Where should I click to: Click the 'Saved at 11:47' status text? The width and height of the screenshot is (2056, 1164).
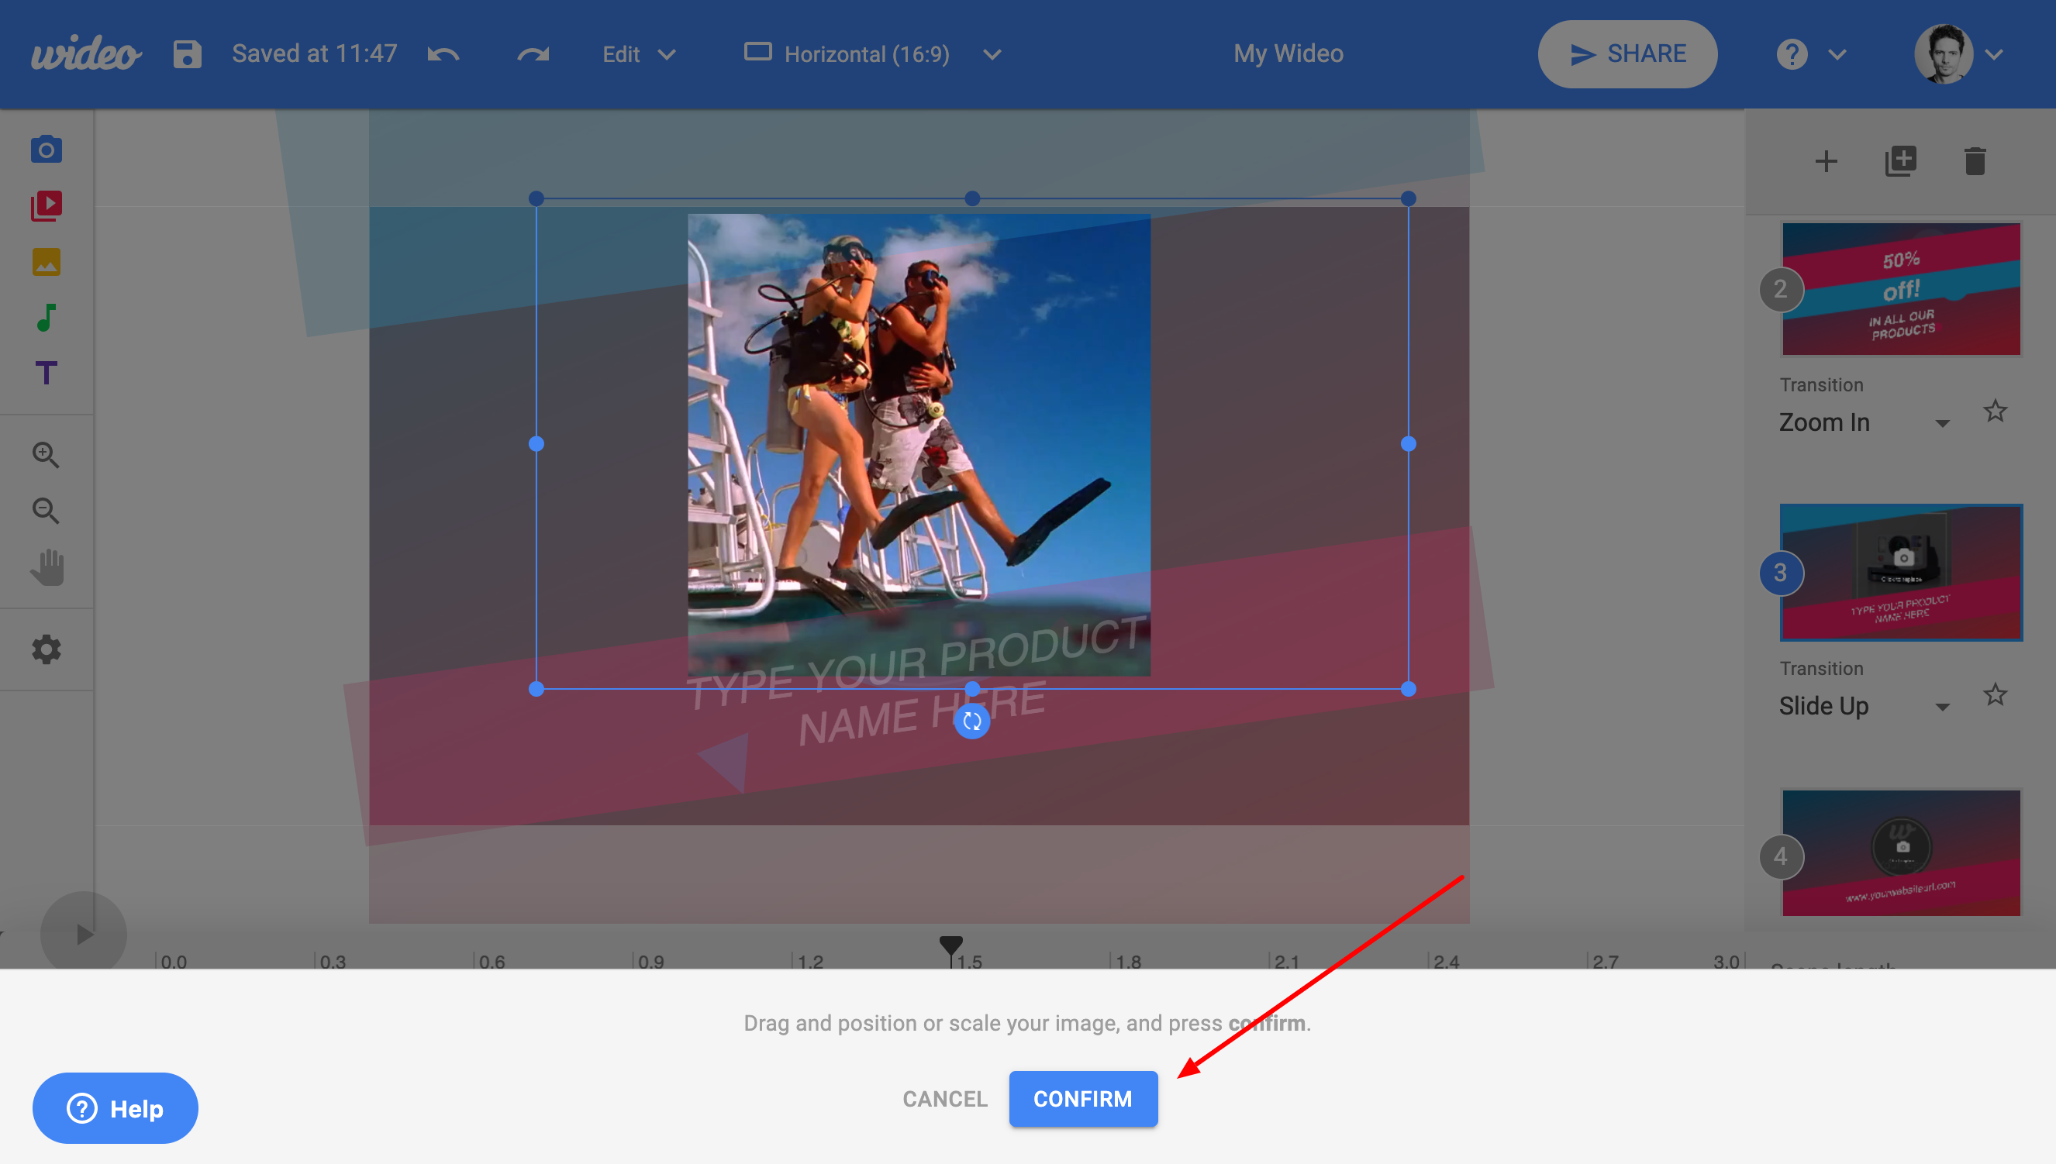[x=314, y=53]
